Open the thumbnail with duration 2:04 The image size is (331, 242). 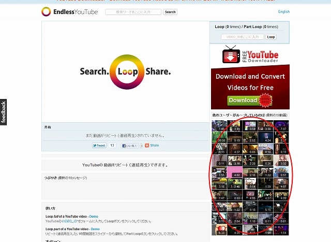[235, 218]
